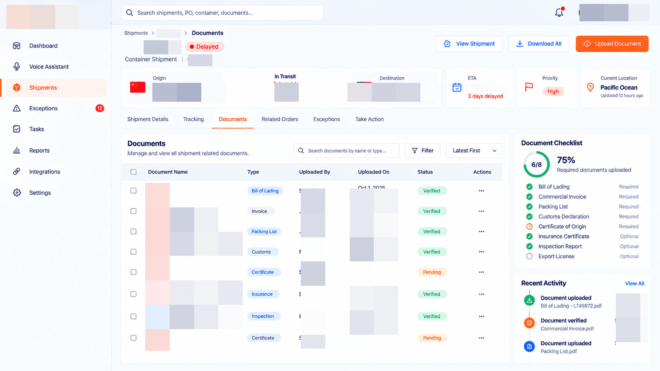Viewport: 660px width, 371px height.
Task: Open actions menu for Bill of Lading row
Action: 482,191
